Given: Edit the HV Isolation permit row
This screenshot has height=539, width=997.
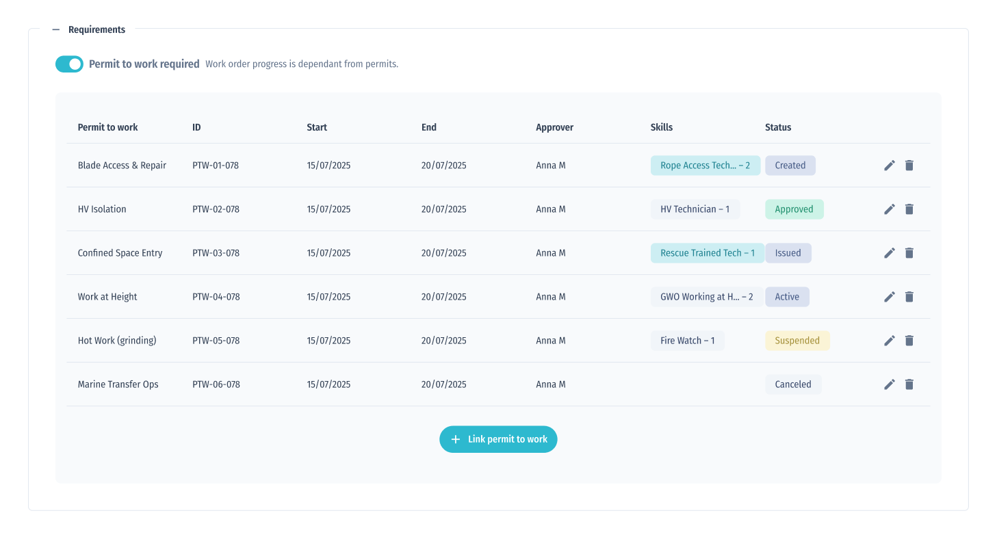Looking at the screenshot, I should point(889,209).
